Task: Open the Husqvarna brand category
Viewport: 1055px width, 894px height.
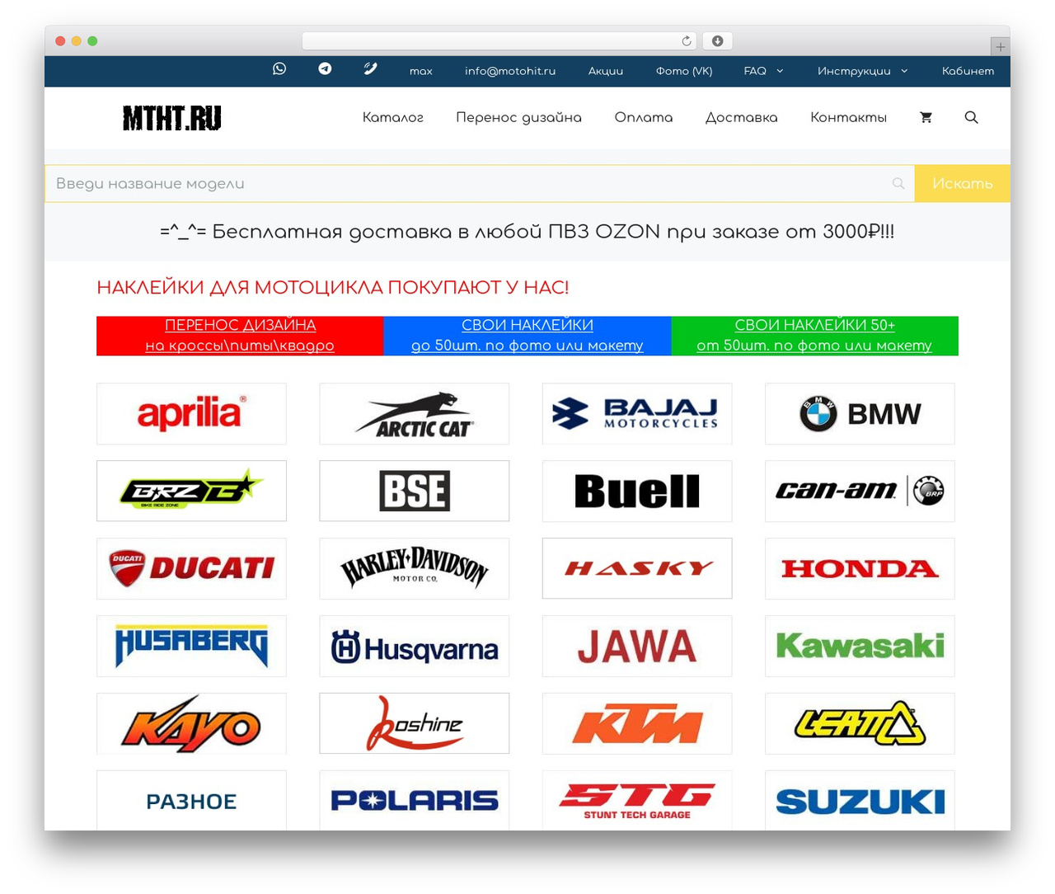Action: tap(415, 647)
